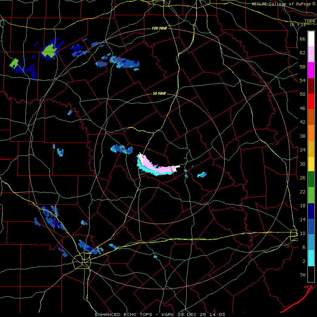317x317 pixels.
Task: Select the dark green legend swatch
Action: 311,179
